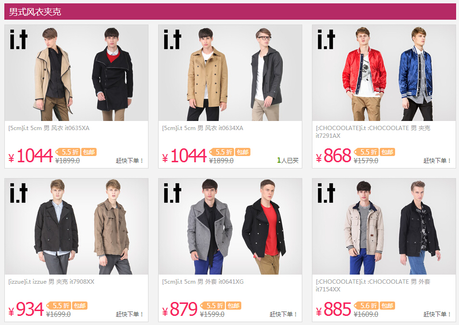Select the beige and black field jacket photo
The image size is (459, 325).
point(384,227)
